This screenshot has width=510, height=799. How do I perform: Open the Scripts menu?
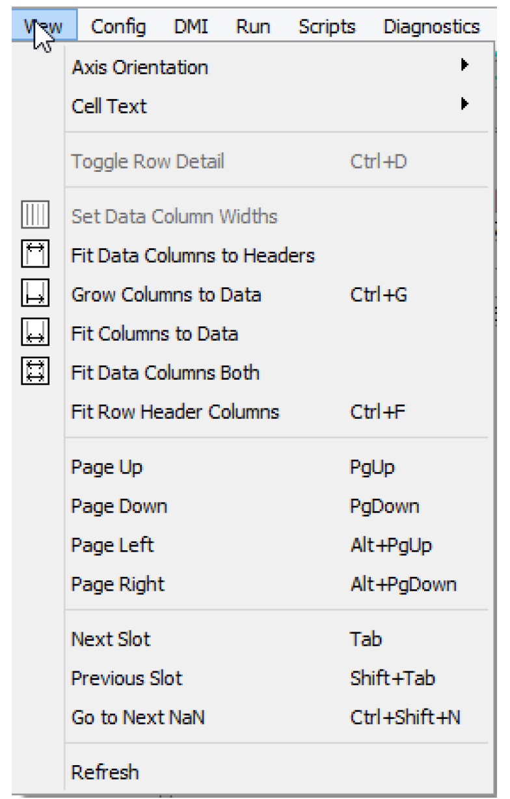point(327,27)
